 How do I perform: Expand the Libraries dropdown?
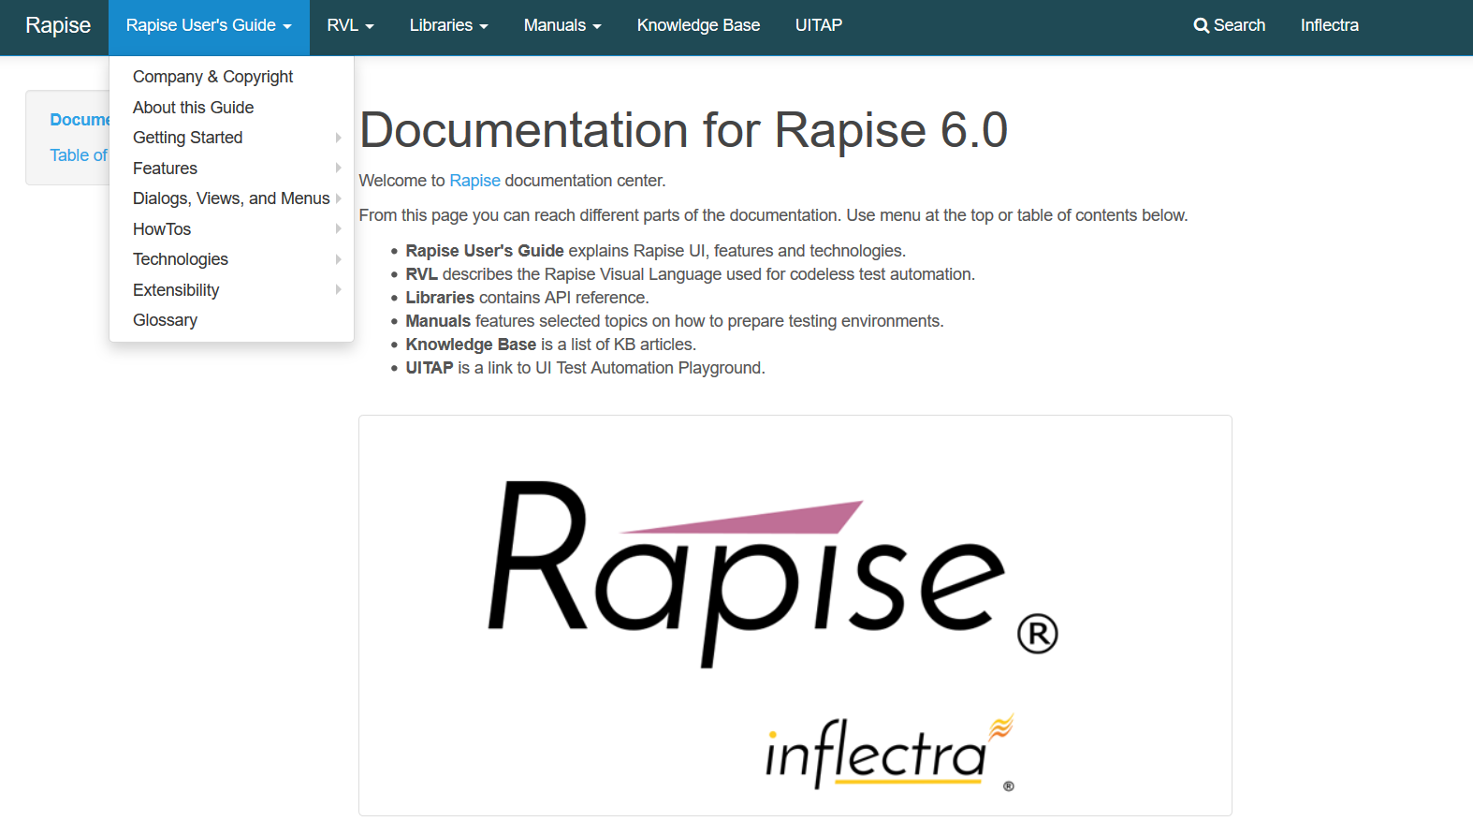click(448, 26)
